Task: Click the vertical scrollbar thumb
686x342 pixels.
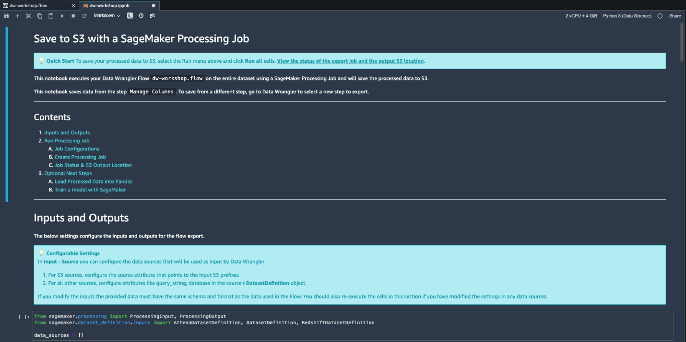Action: click(x=682, y=42)
